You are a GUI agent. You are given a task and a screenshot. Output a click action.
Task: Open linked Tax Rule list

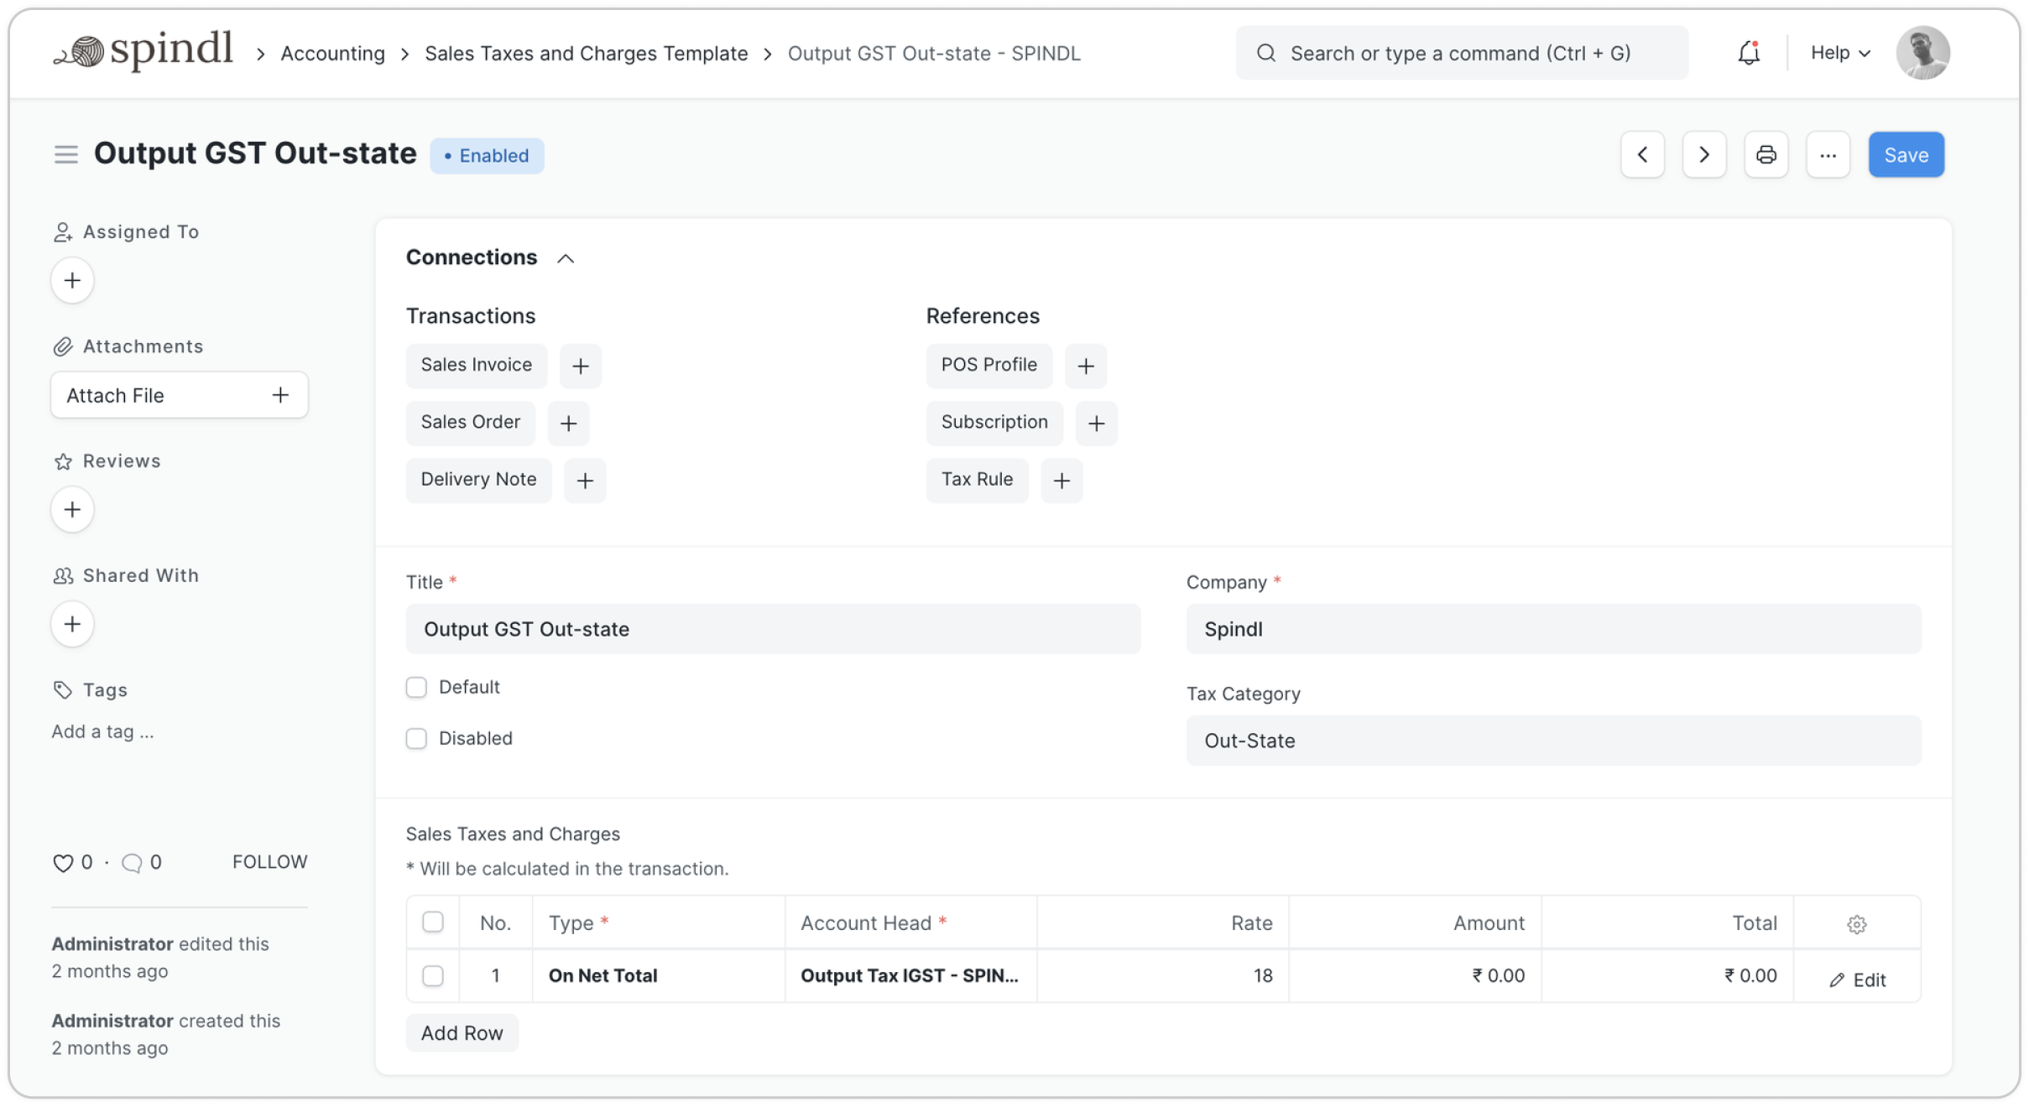point(978,480)
